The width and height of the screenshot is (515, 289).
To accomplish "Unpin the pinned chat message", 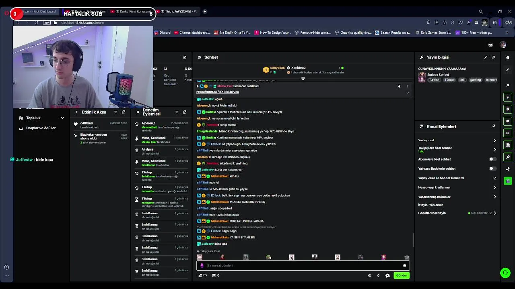I will [x=399, y=86].
